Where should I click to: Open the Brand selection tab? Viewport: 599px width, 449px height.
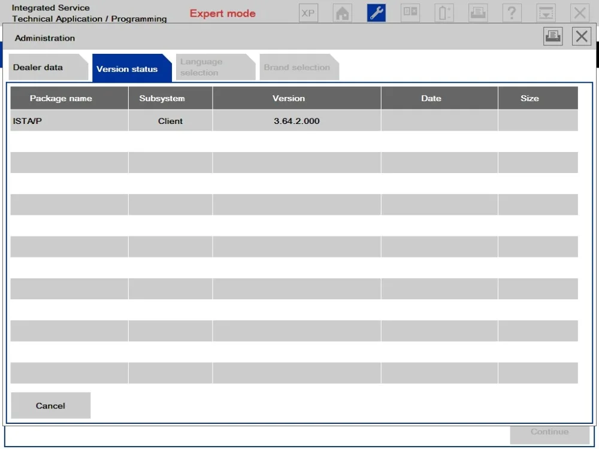pos(299,67)
